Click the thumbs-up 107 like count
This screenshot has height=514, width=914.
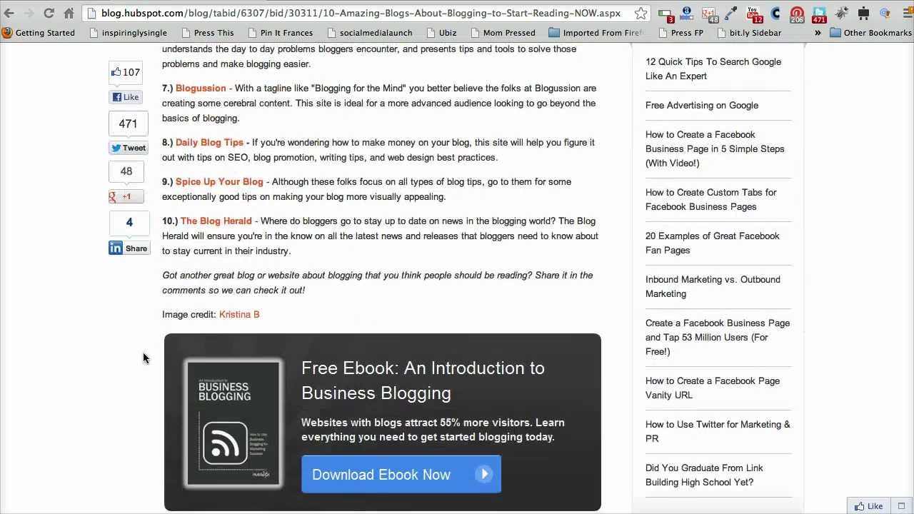pyautogui.click(x=126, y=72)
